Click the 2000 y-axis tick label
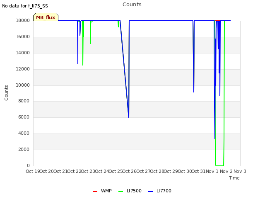Viewport: 265px width, 199px height. tap(24, 149)
